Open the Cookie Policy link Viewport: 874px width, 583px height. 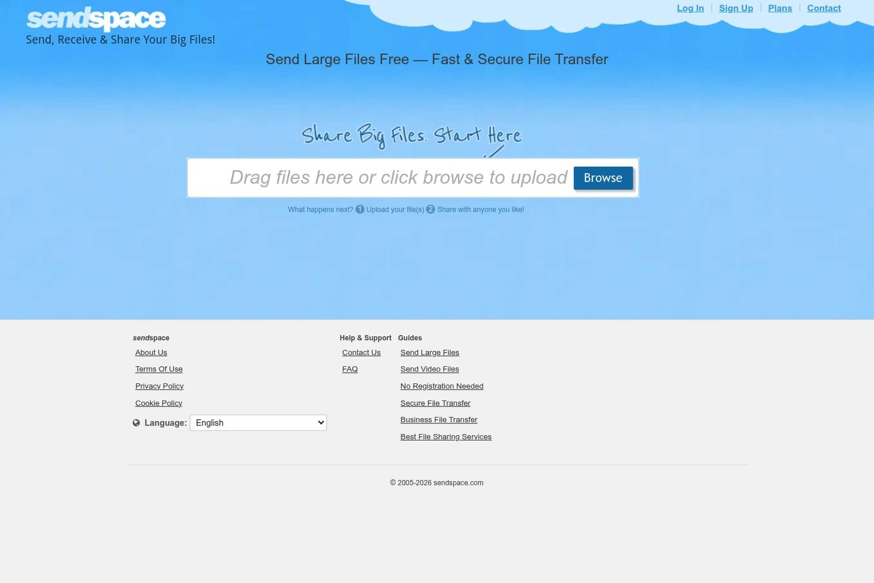159,403
